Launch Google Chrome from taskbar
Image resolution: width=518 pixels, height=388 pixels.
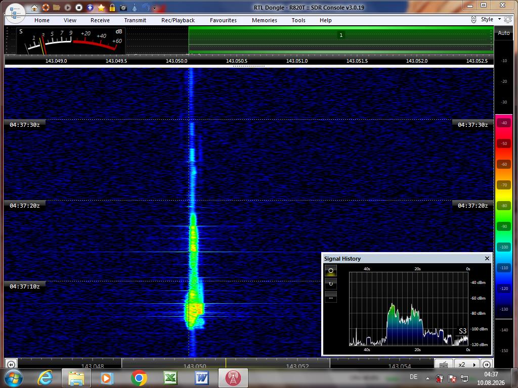click(139, 378)
